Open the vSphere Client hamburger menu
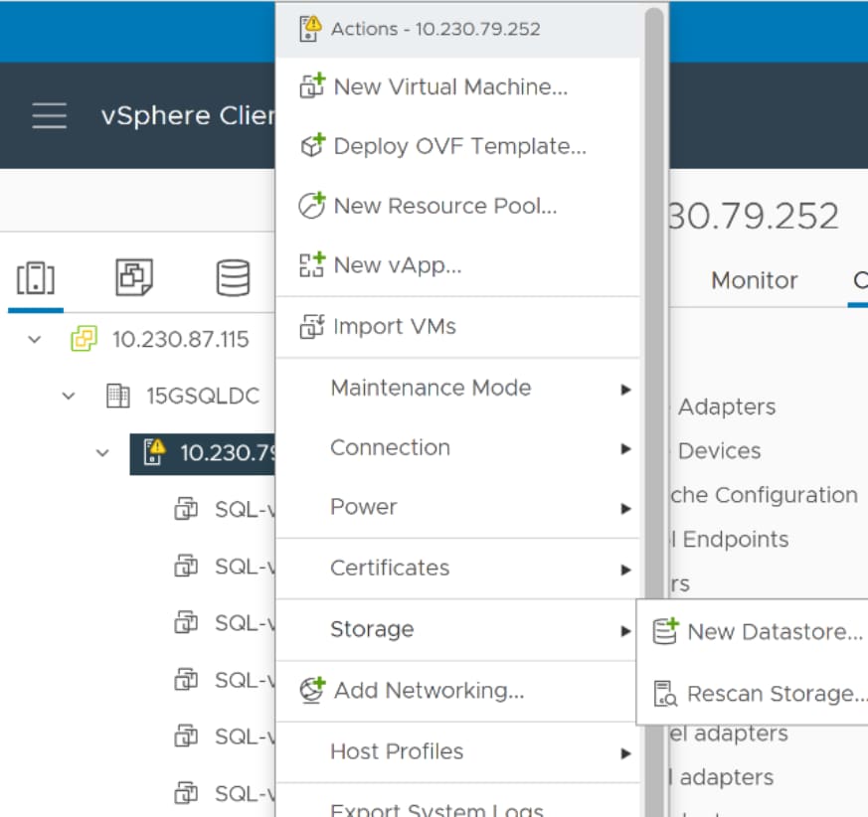Viewport: 868px width, 817px height. pyautogui.click(x=50, y=115)
